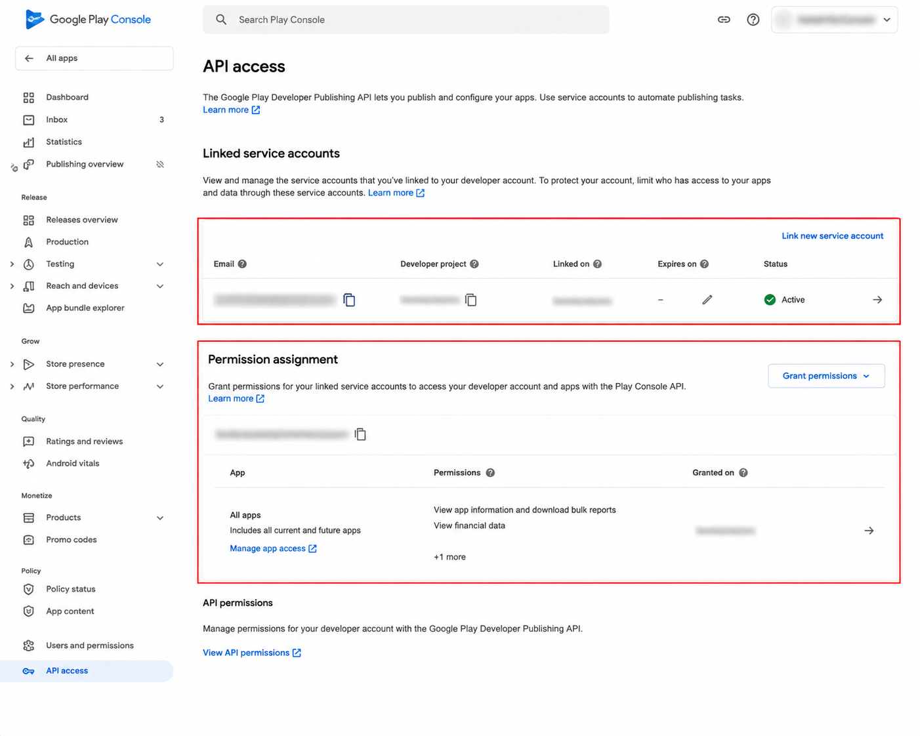Image resolution: width=920 pixels, height=736 pixels.
Task: Click the managed publishing off icon
Action: [x=160, y=165]
